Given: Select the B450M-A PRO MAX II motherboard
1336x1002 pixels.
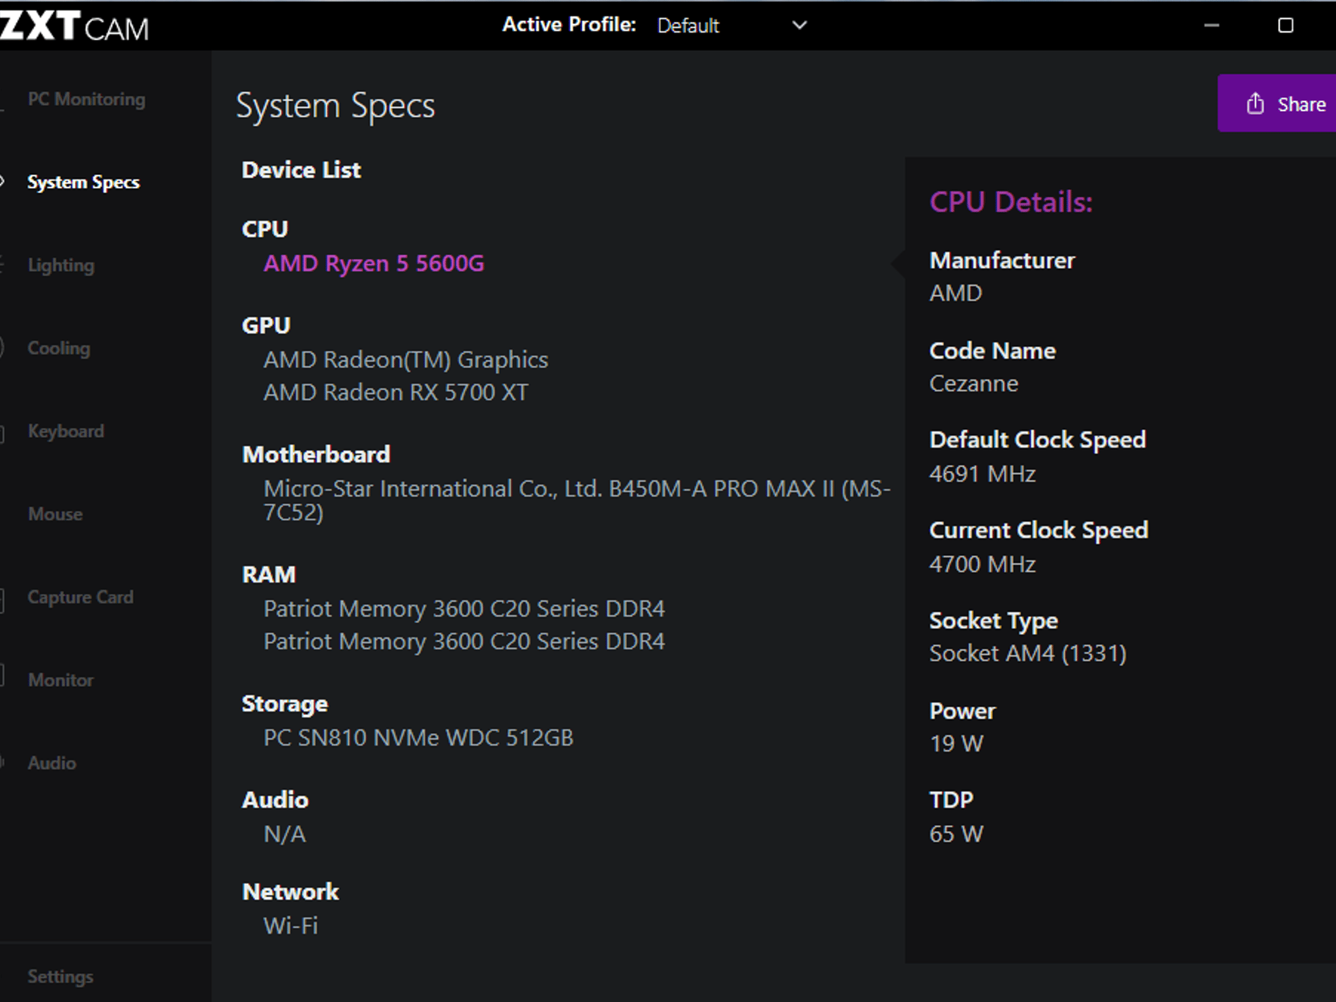Looking at the screenshot, I should coord(577,500).
